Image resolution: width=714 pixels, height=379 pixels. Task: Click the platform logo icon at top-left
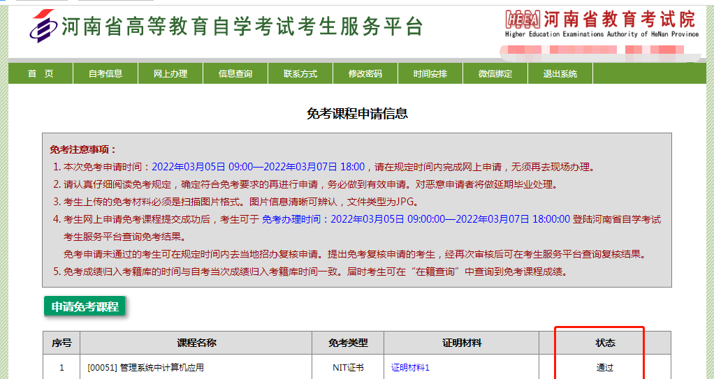pos(43,25)
